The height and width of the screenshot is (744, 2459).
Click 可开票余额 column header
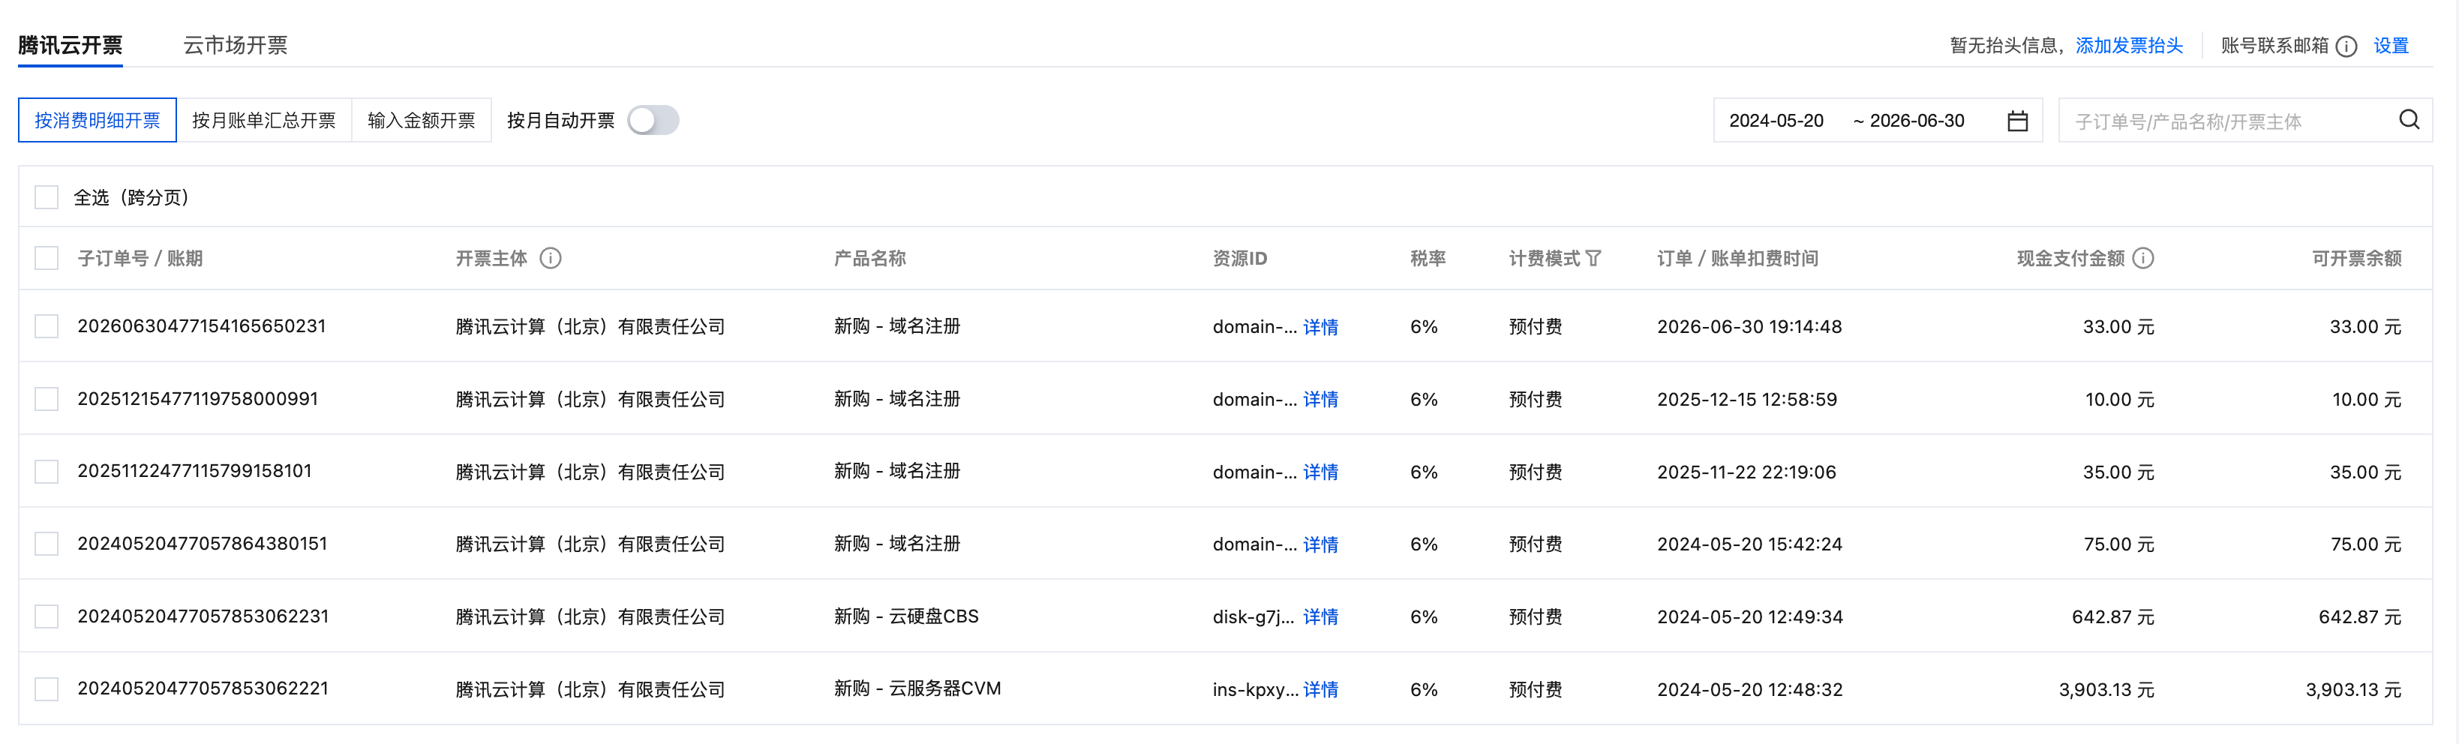[x=2357, y=259]
